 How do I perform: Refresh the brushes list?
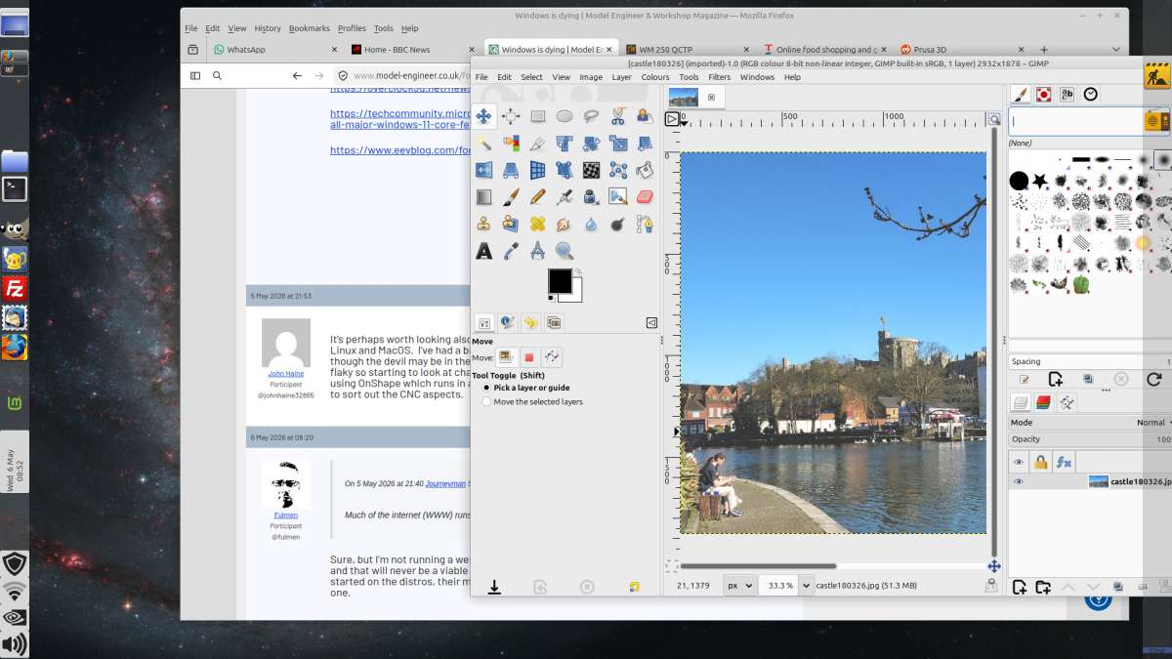pyautogui.click(x=1153, y=379)
